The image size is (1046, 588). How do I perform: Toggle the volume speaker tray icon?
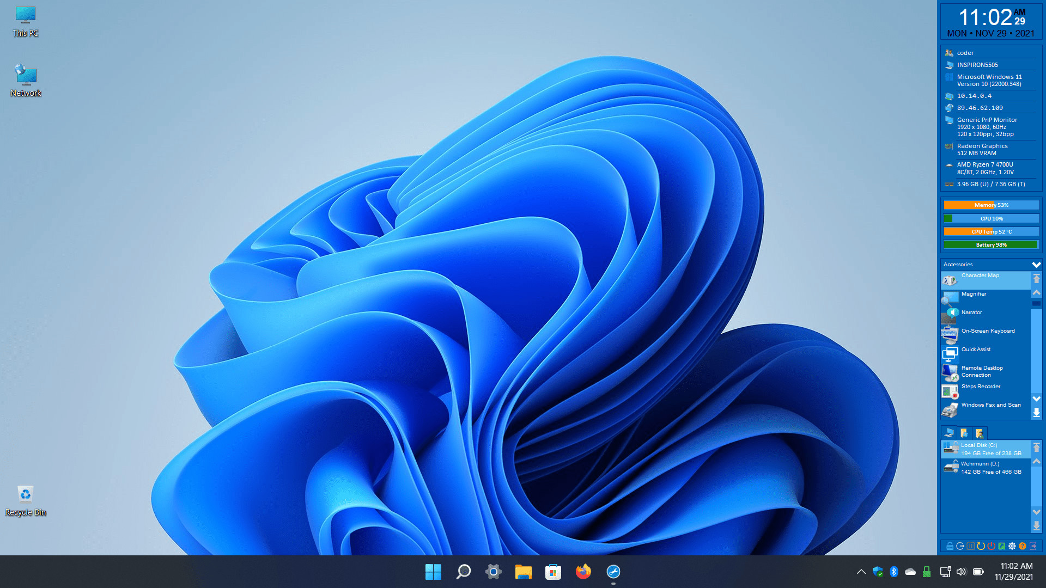961,572
